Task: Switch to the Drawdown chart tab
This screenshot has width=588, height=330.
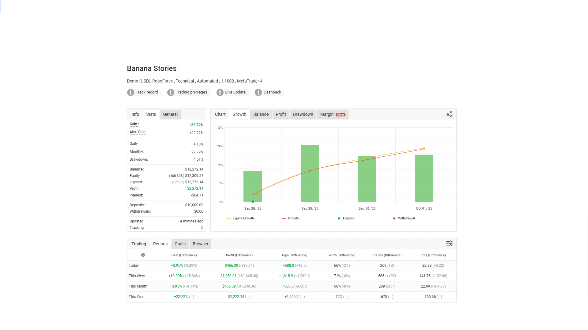Action: [x=303, y=114]
